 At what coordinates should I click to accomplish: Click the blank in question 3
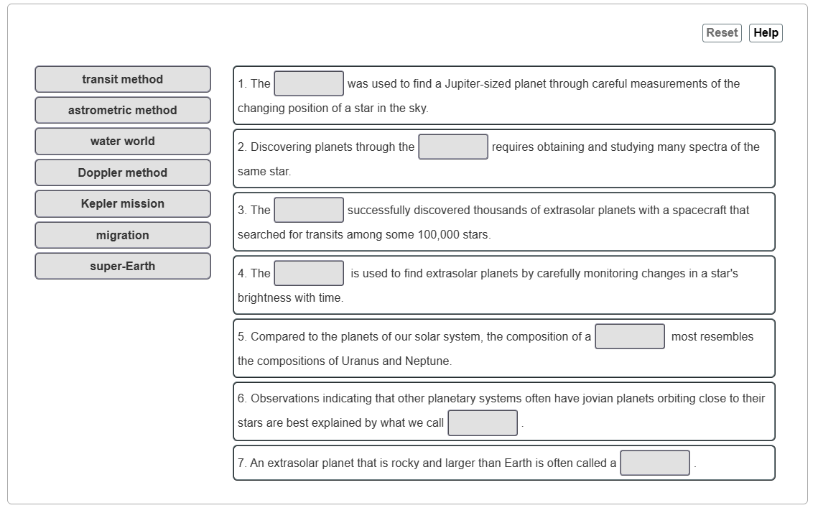click(308, 210)
